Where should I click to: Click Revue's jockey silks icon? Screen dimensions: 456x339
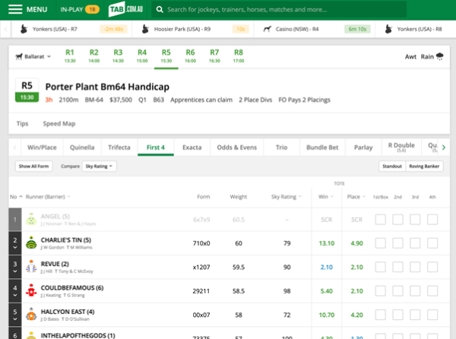31,267
